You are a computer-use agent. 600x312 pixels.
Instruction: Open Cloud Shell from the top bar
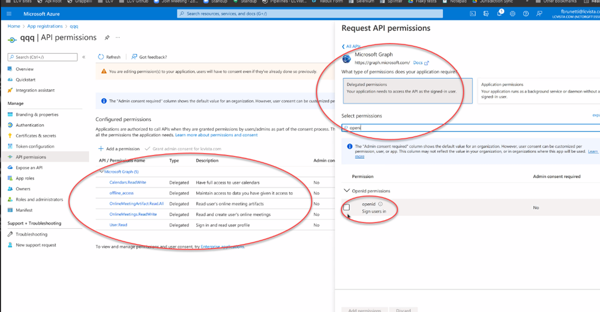coord(473,13)
